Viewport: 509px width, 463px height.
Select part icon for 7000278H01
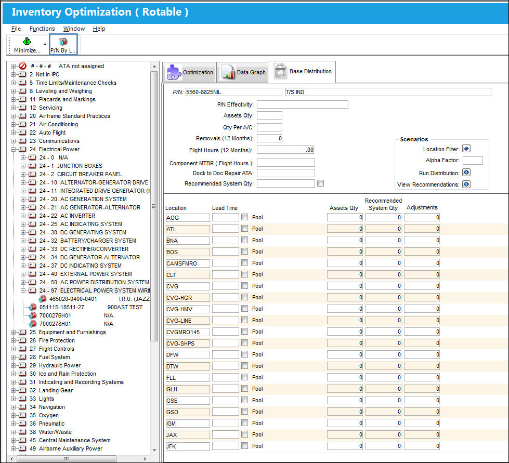pyautogui.click(x=33, y=324)
